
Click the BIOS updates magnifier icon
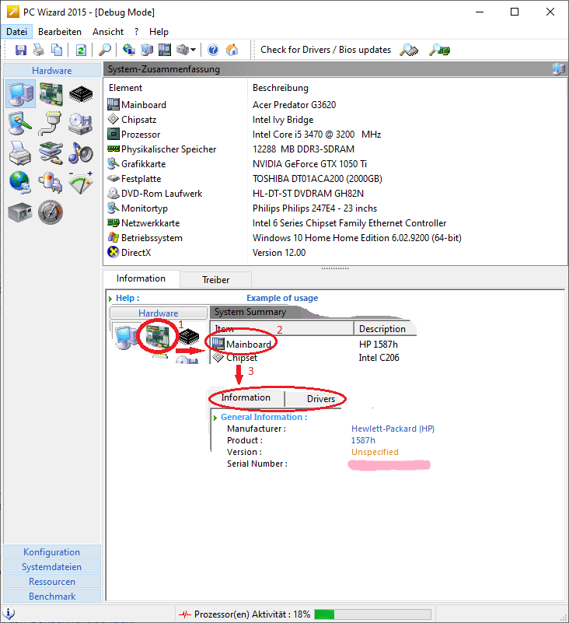pyautogui.click(x=439, y=50)
